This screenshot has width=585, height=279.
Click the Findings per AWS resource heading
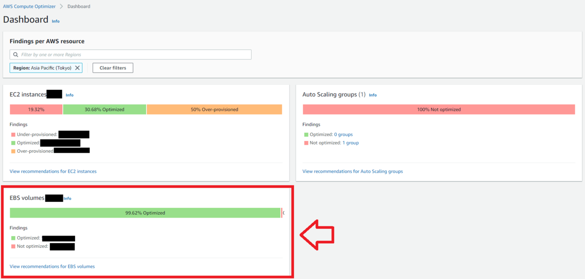click(47, 41)
